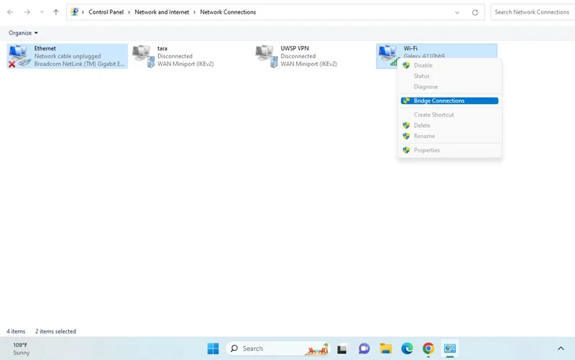Image resolution: width=575 pixels, height=360 pixels.
Task: Click the refresh button in address bar
Action: (475, 12)
